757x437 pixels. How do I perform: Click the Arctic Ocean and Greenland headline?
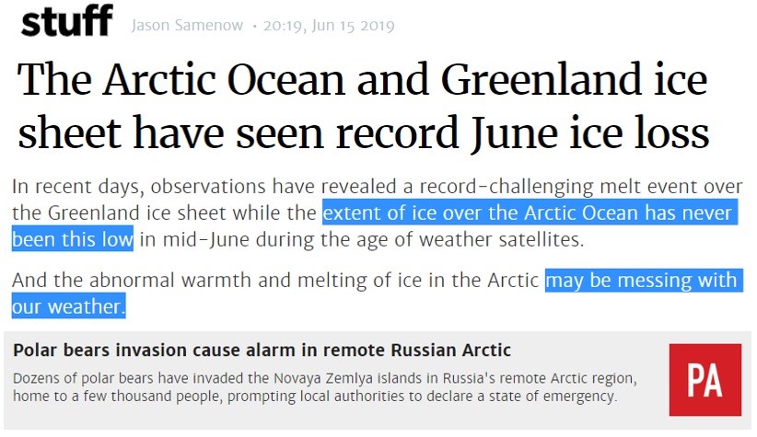tap(363, 106)
